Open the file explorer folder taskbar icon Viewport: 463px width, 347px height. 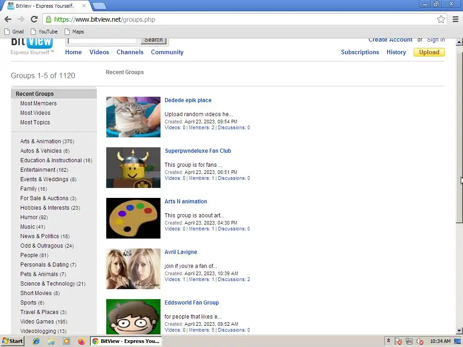coord(51,342)
